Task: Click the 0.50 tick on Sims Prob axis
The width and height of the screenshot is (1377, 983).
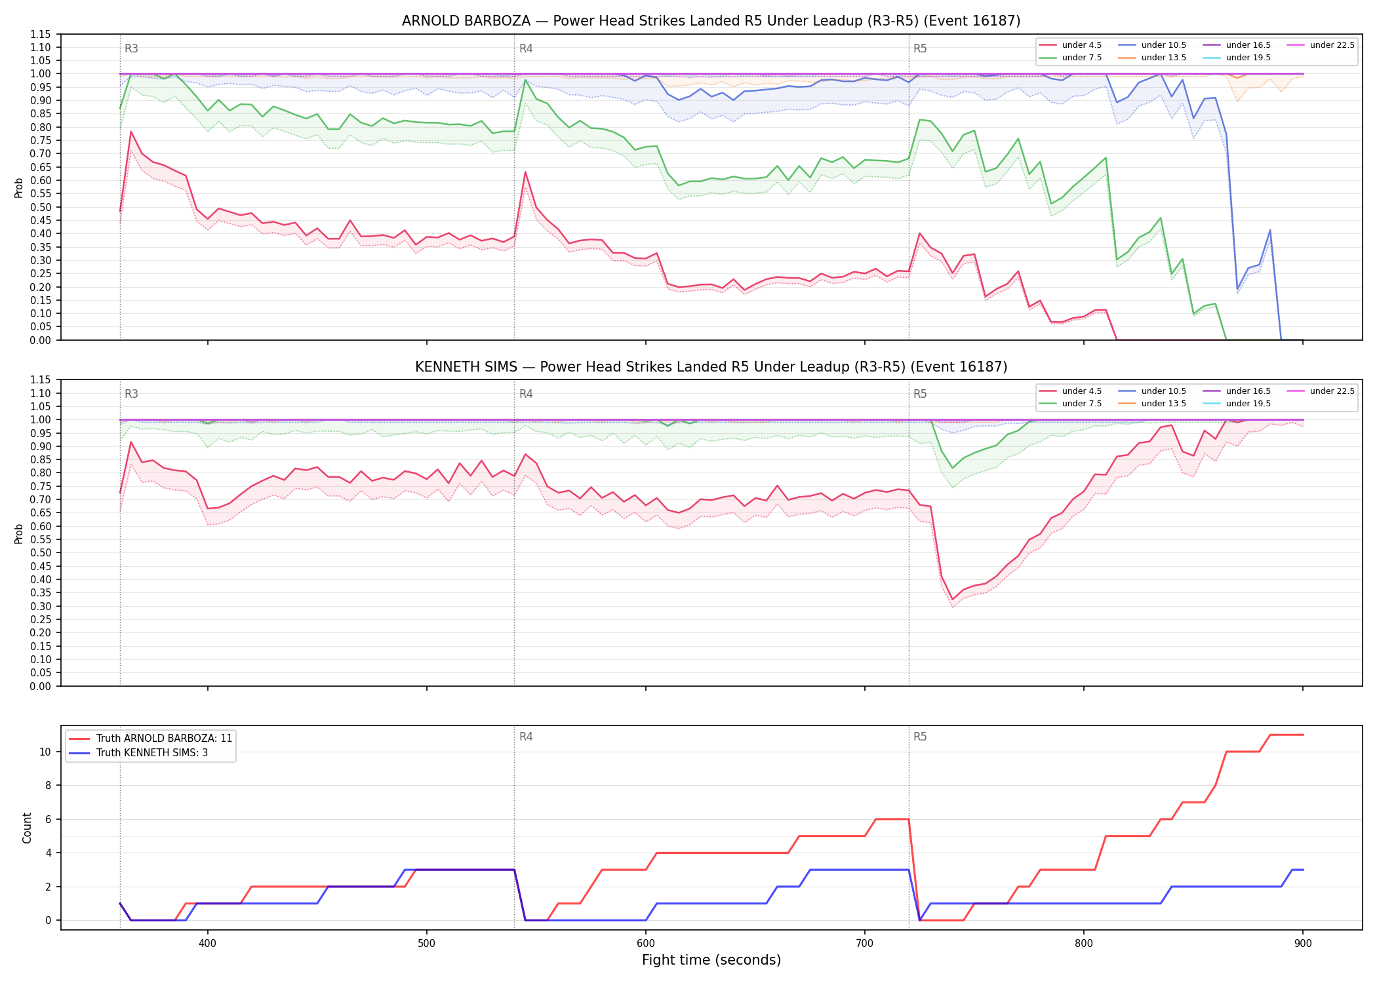Action: coord(41,552)
